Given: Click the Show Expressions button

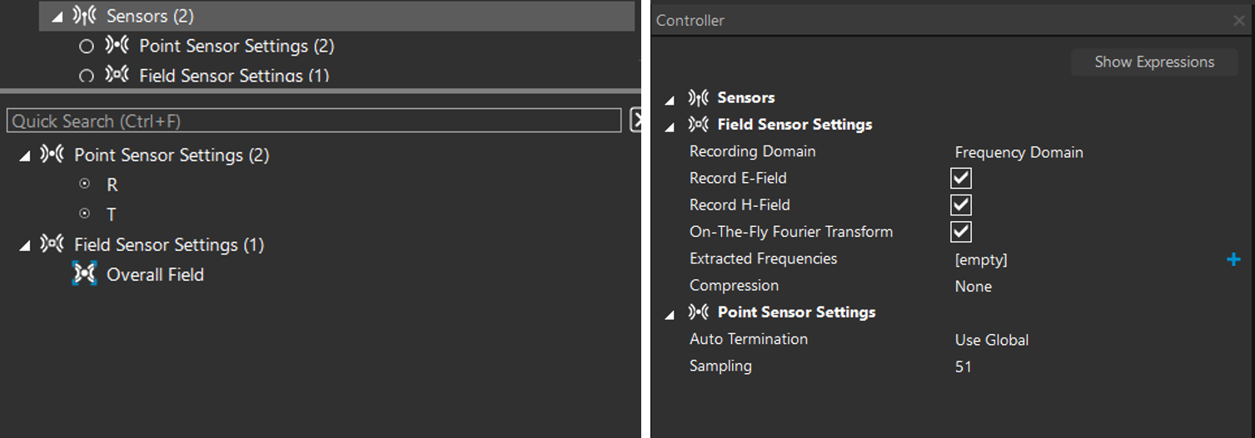Looking at the screenshot, I should point(1153,62).
